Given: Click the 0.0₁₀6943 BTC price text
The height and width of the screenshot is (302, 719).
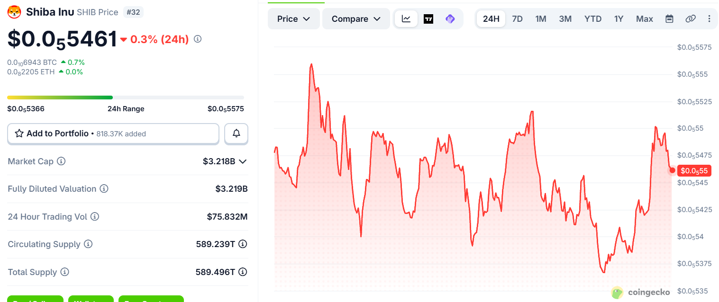Looking at the screenshot, I should [32, 62].
